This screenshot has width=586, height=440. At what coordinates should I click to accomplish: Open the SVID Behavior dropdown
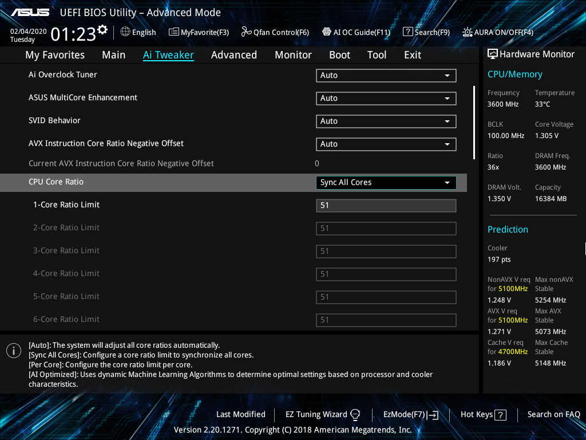tap(386, 121)
